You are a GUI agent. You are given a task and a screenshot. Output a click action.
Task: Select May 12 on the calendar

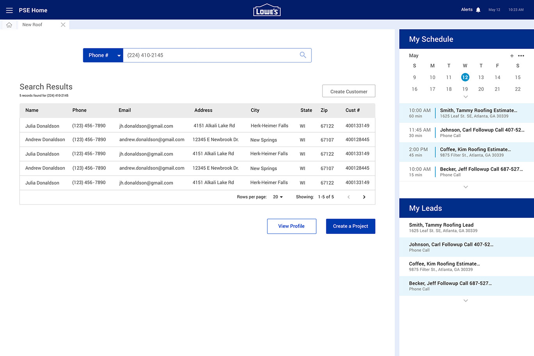pos(465,77)
